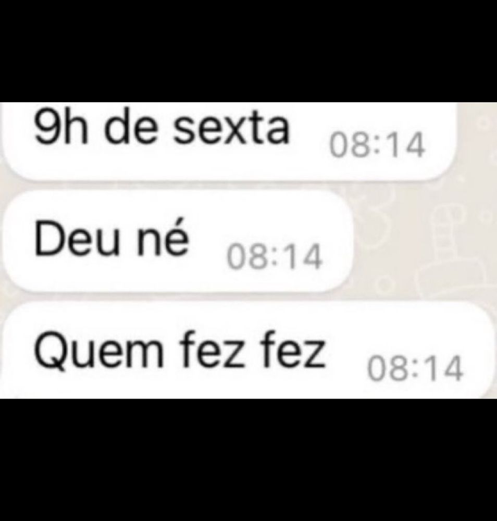
Task: Tap the "Deu né" message bubble
Action: click(176, 241)
